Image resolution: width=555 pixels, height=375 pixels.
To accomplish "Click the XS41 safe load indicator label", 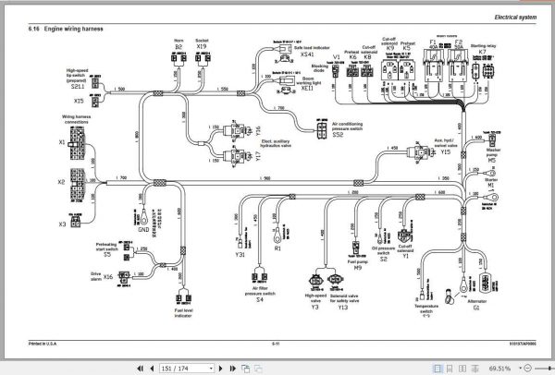I will click(x=307, y=54).
